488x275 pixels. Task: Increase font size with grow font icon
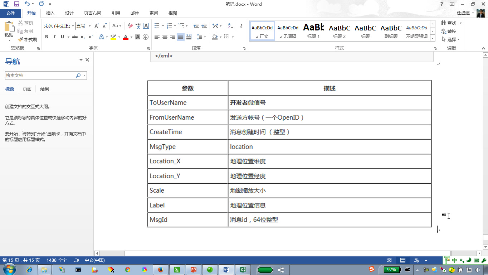97,26
